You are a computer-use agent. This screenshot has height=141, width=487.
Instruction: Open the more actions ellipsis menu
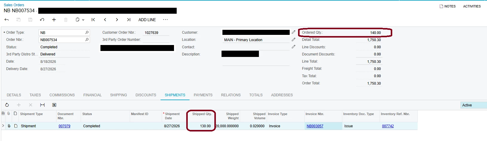tap(165, 20)
